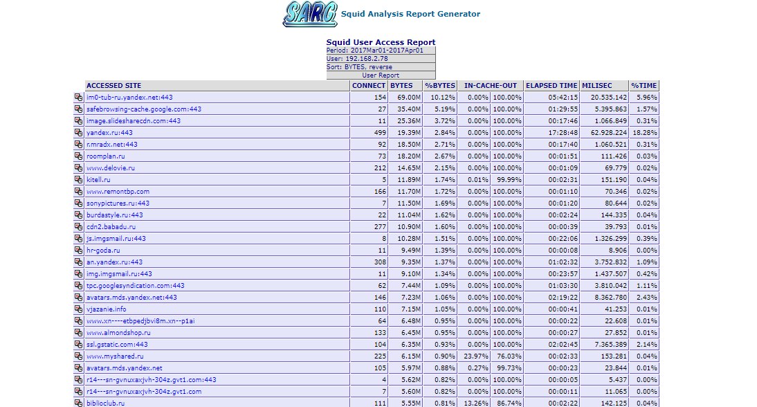Follow the www.almondshop.ru link

(x=118, y=333)
